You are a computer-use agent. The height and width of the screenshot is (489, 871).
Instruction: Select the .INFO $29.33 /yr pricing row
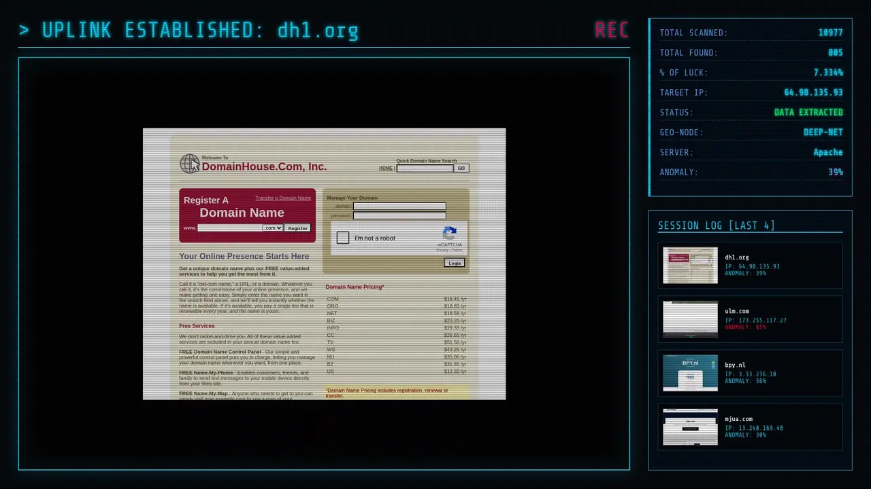pos(396,328)
